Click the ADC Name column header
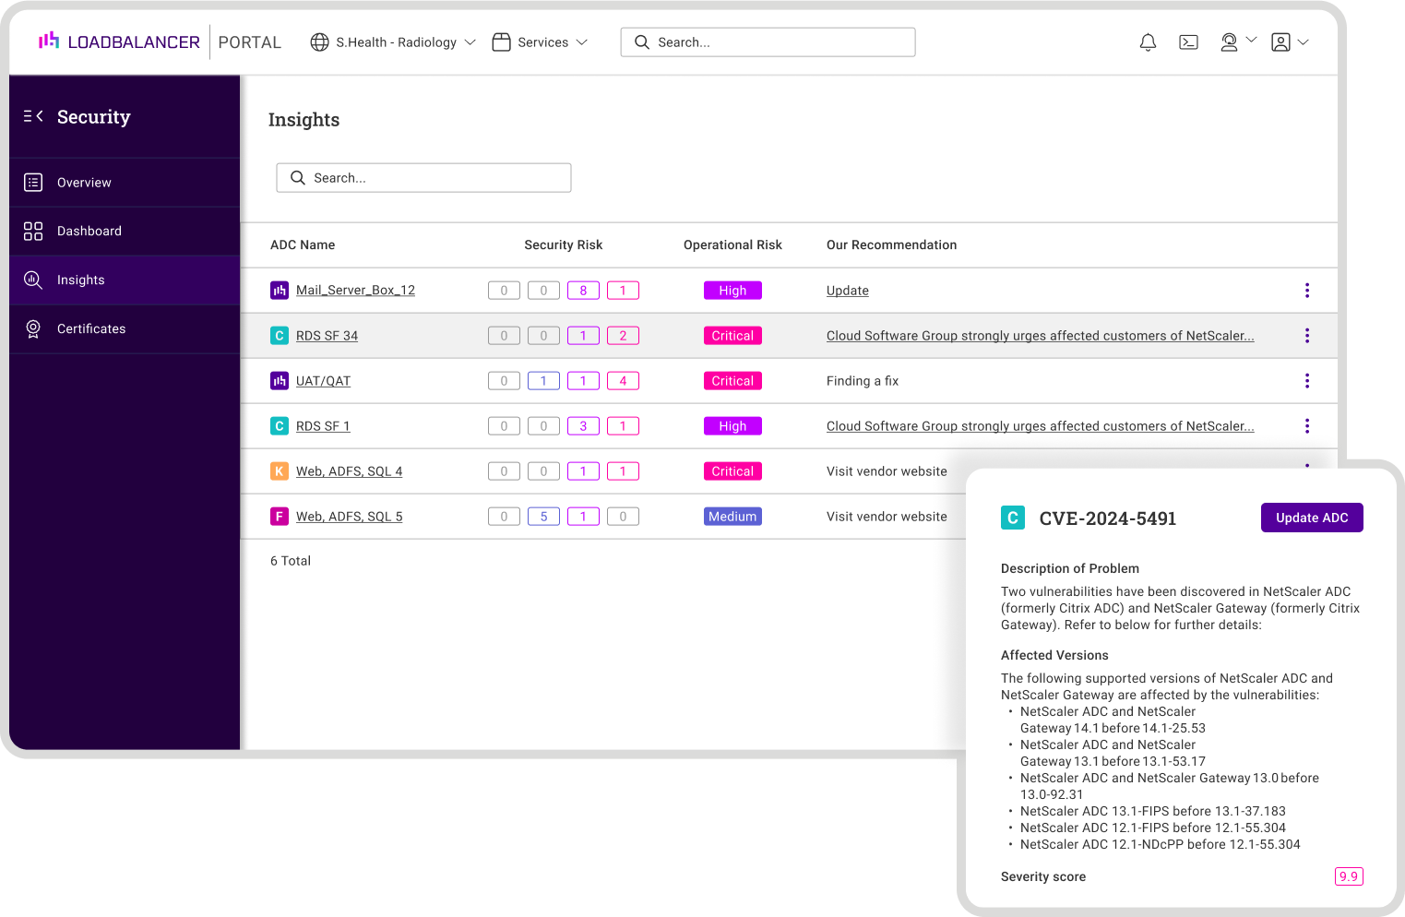 pyautogui.click(x=303, y=245)
